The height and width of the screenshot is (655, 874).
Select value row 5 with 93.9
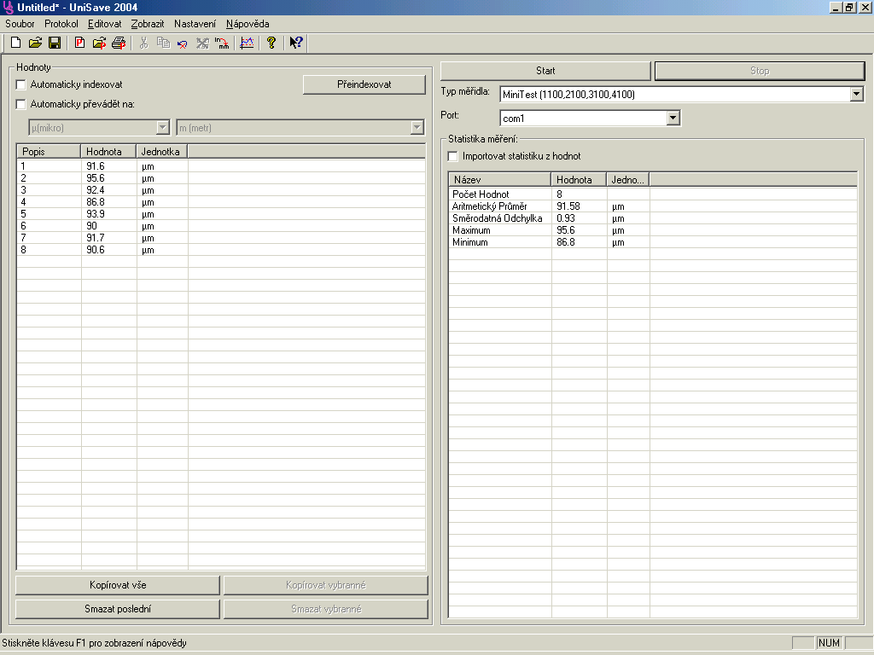pyautogui.click(x=221, y=214)
